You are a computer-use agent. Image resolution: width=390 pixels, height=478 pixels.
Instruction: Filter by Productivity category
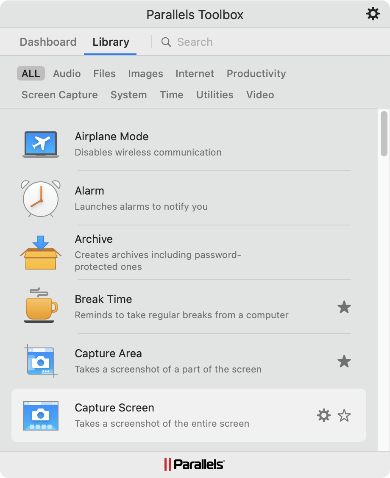(256, 74)
